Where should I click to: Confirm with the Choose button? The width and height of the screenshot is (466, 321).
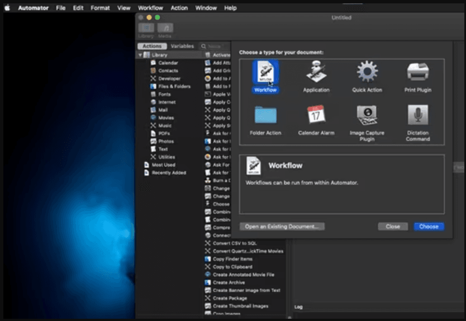coord(429,226)
